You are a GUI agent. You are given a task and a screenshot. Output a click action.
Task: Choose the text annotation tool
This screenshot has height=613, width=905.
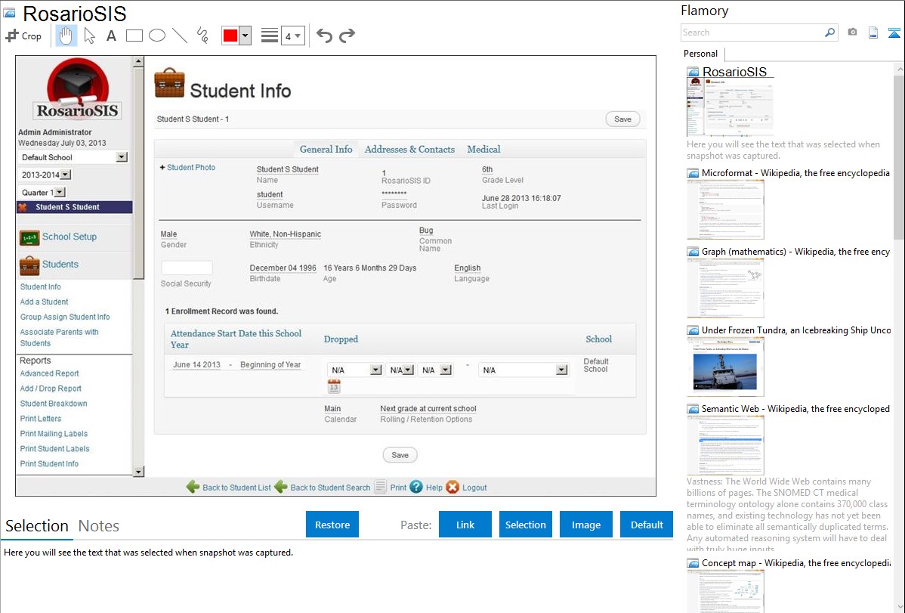(111, 36)
